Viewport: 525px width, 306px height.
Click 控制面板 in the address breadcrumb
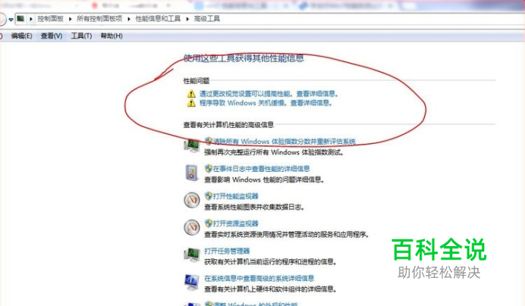pos(50,19)
